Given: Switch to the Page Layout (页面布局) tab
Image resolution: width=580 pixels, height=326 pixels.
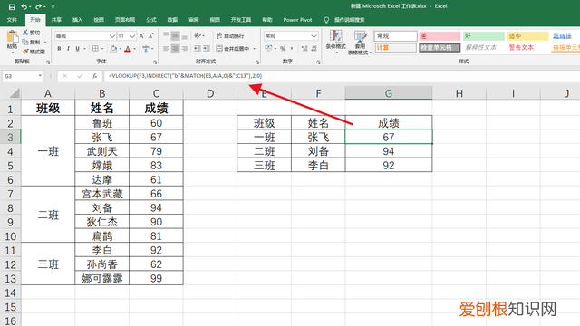Looking at the screenshot, I should tap(125, 20).
